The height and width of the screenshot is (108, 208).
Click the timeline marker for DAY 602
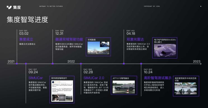(x=141, y=64)
